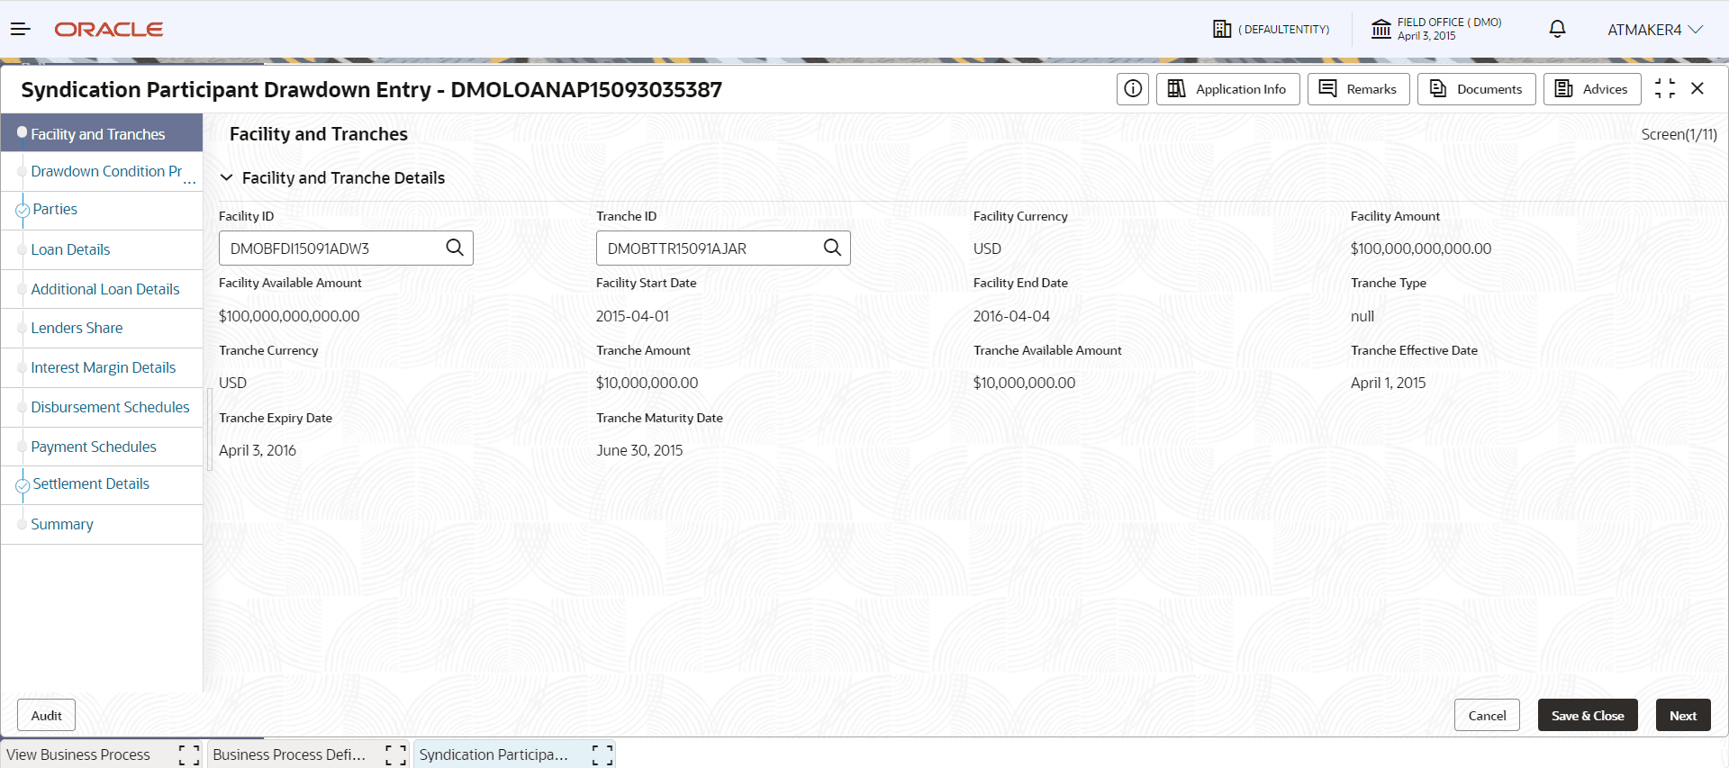Go to Settlement Details step
The image size is (1729, 768).
click(x=102, y=484)
